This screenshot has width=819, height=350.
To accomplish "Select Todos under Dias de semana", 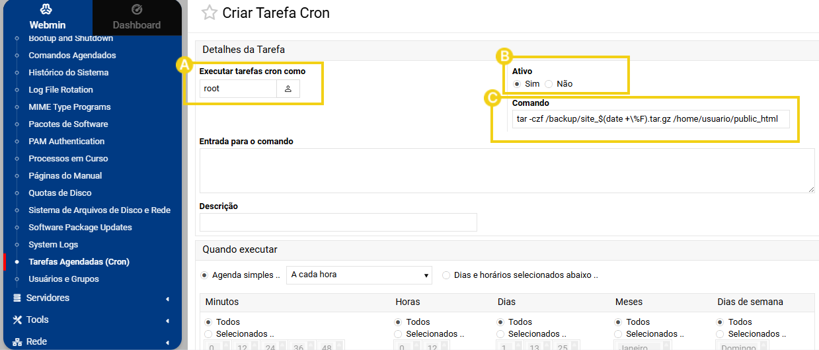I will point(721,322).
